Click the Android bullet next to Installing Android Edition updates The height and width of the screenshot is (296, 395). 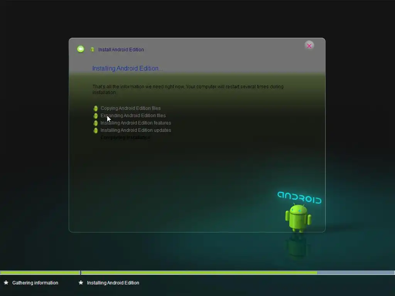pos(96,130)
